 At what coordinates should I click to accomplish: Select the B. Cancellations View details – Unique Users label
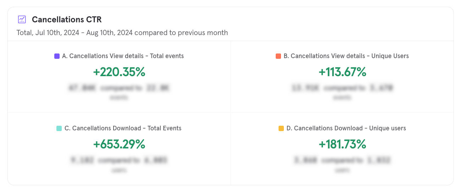(x=346, y=56)
